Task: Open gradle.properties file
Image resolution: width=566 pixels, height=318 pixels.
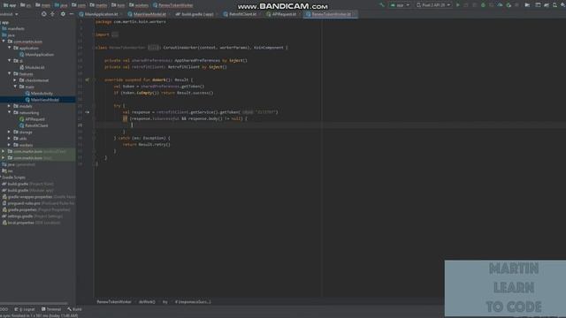Action: 36,210
